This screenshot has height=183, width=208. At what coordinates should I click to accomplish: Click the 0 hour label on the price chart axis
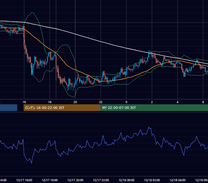(x=126, y=102)
